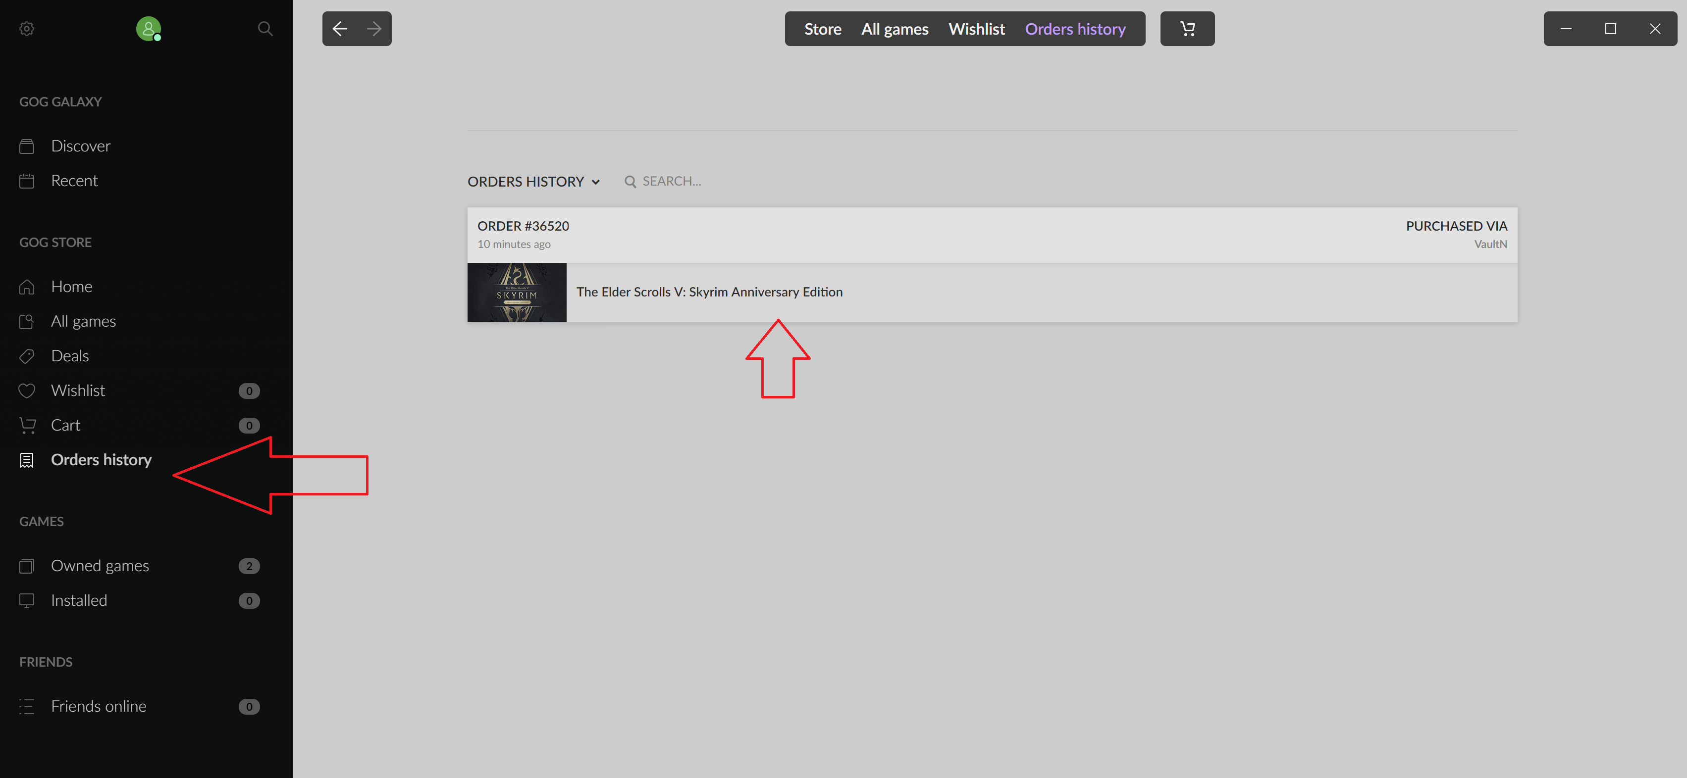Open Deals in the sidebar
Screen dimensions: 1687x778
70,356
